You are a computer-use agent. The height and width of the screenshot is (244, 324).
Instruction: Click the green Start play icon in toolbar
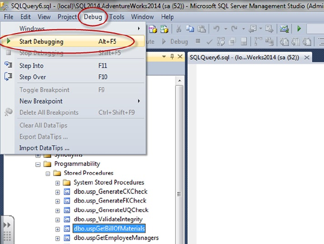[x=299, y=28]
